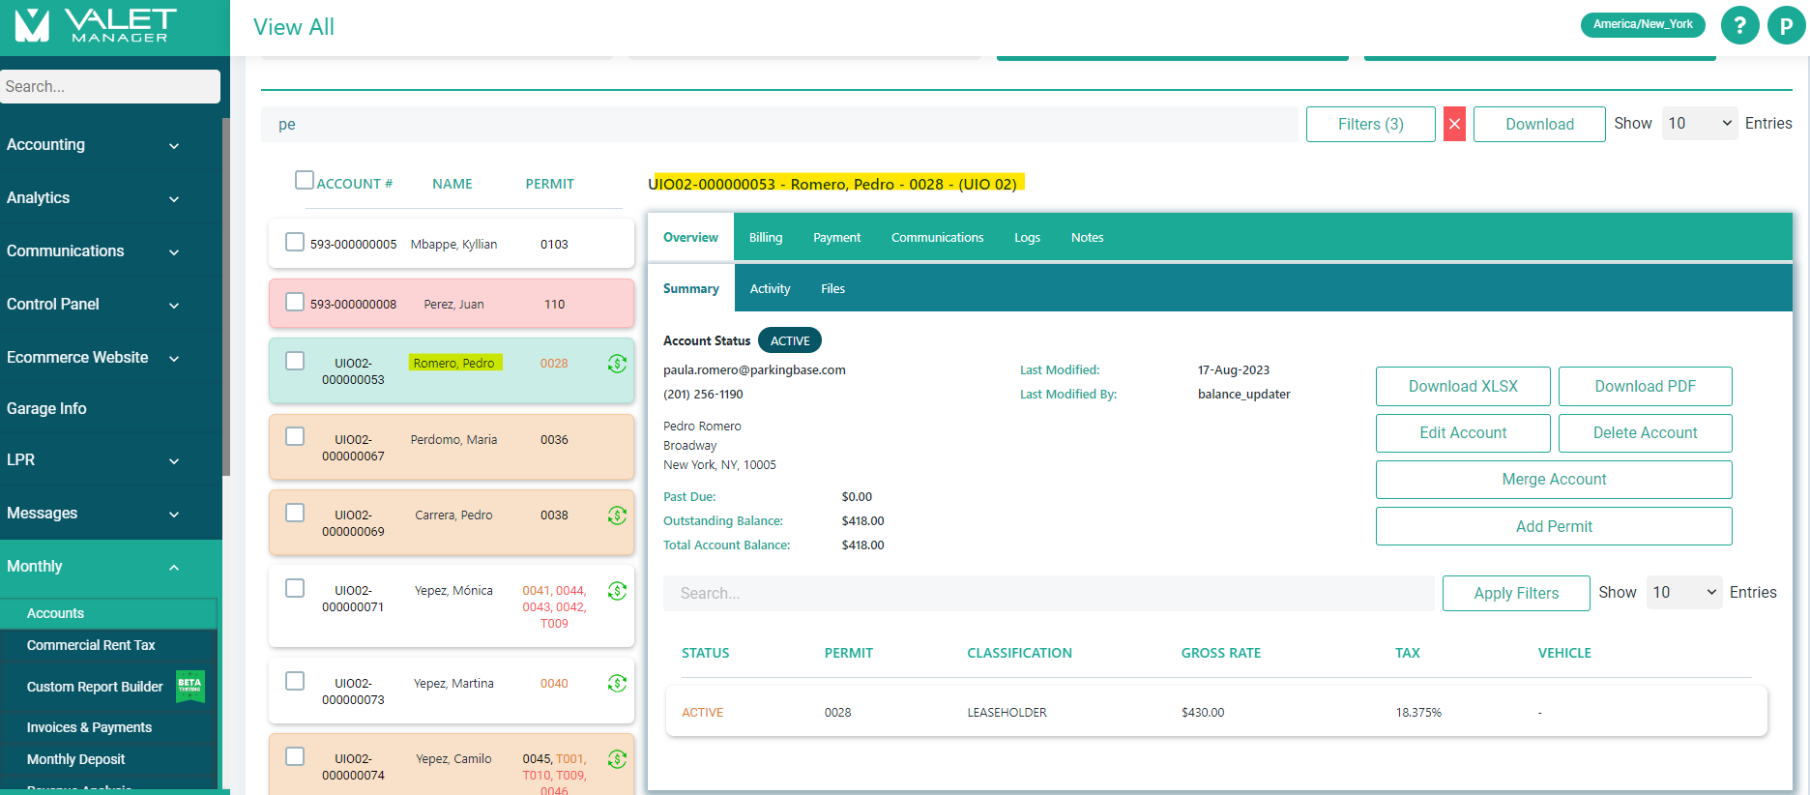The height and width of the screenshot is (795, 1810).
Task: Open the help question mark icon
Action: pyautogui.click(x=1739, y=26)
